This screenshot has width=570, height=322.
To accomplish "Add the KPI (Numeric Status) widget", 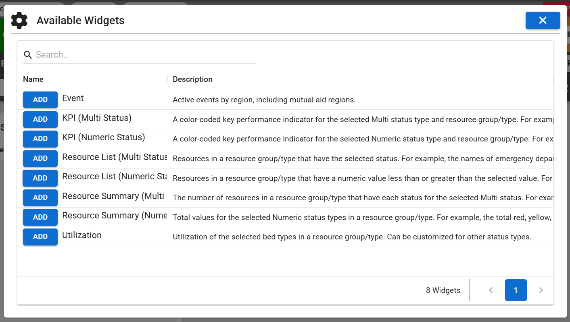I will click(x=40, y=139).
